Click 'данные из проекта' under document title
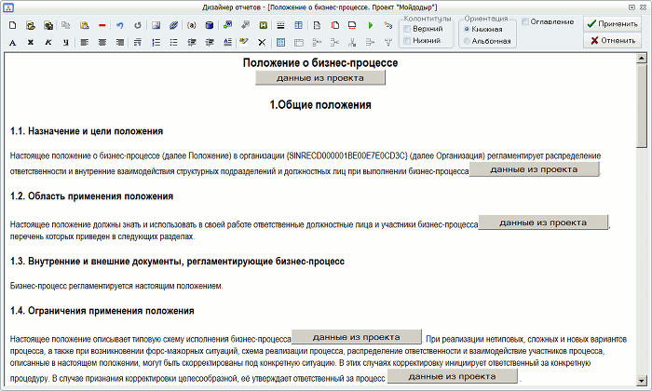 pyautogui.click(x=320, y=78)
